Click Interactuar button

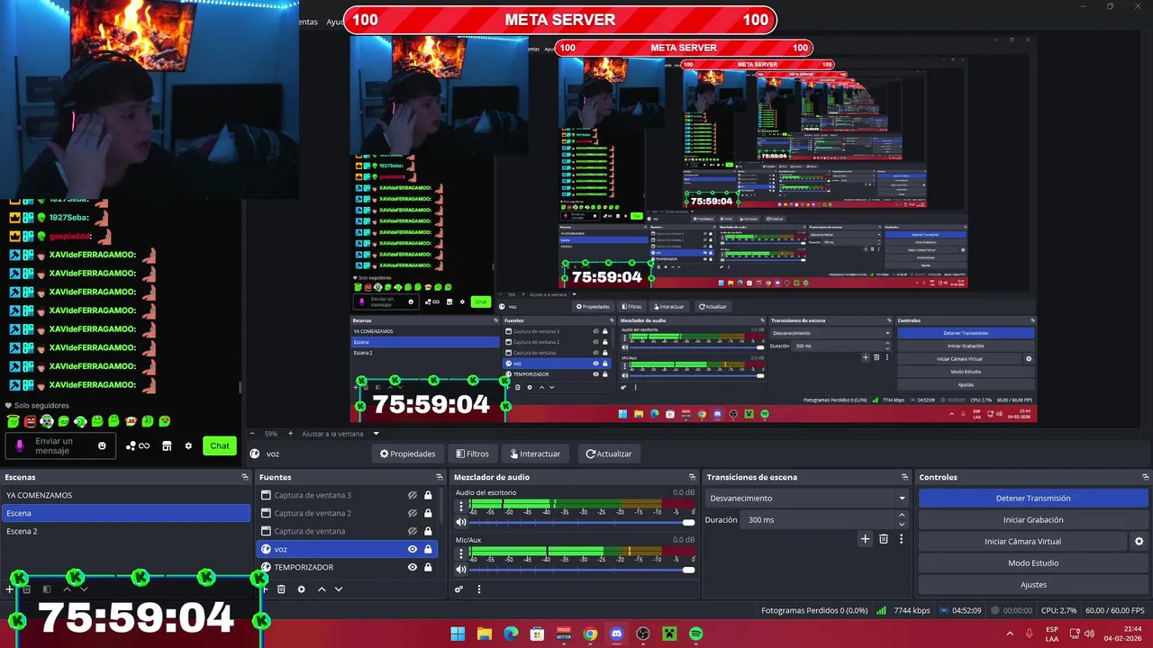pos(535,454)
